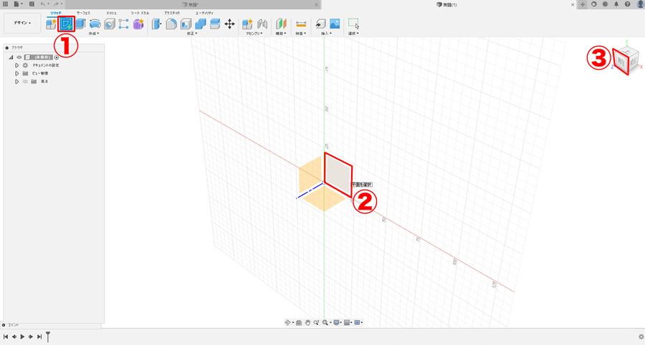Viewport: 645px width, 345px height.
Task: Click the Save icon in title bar
Action: point(32,4)
